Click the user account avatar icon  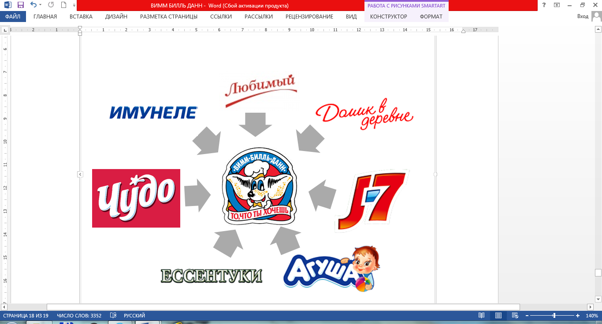596,17
